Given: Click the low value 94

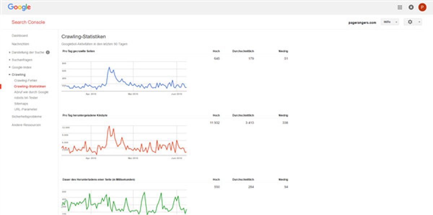Looking at the screenshot, I should (286, 187).
